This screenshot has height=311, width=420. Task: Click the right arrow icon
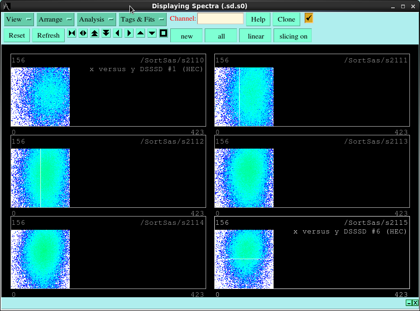pyautogui.click(x=129, y=33)
